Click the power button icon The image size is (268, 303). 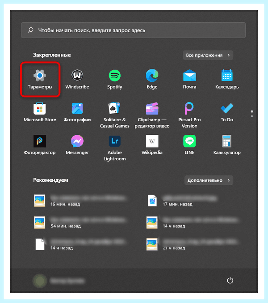tap(230, 280)
